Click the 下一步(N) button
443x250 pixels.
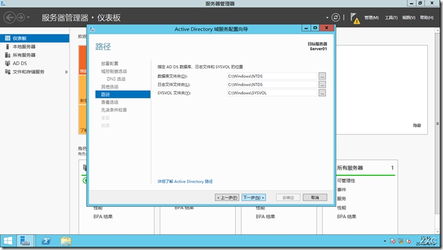point(254,198)
